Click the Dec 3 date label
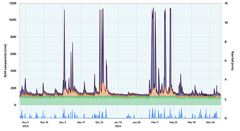 [63, 123]
